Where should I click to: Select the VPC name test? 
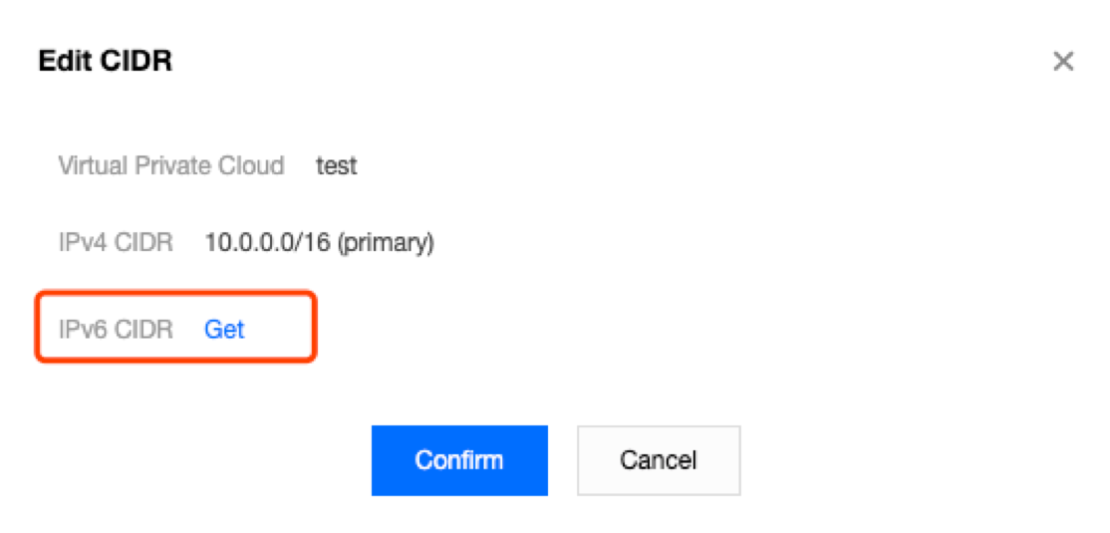tap(337, 166)
